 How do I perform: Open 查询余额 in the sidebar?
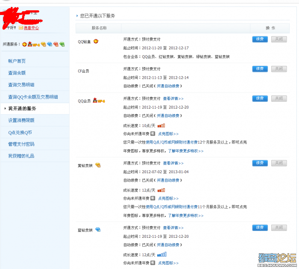(x=17, y=73)
